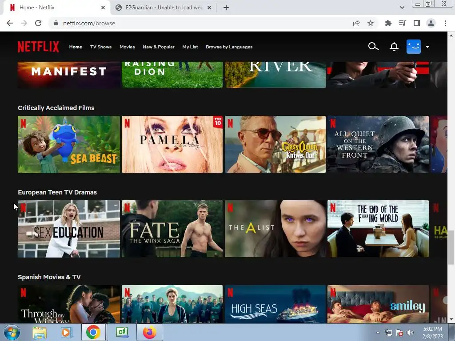Open The End of the F***ing World
Image resolution: width=455 pixels, height=341 pixels.
[378, 229]
